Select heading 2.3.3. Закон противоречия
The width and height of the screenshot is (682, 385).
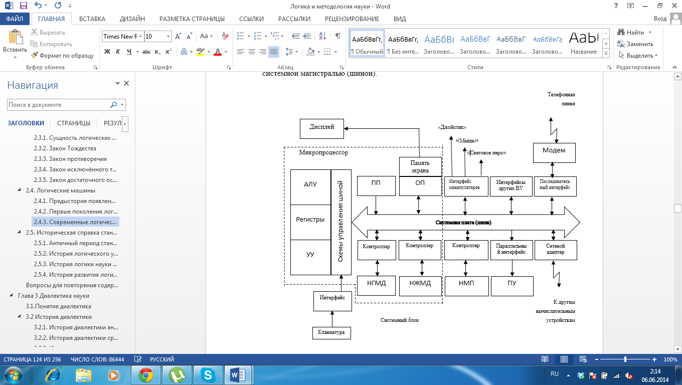point(70,159)
